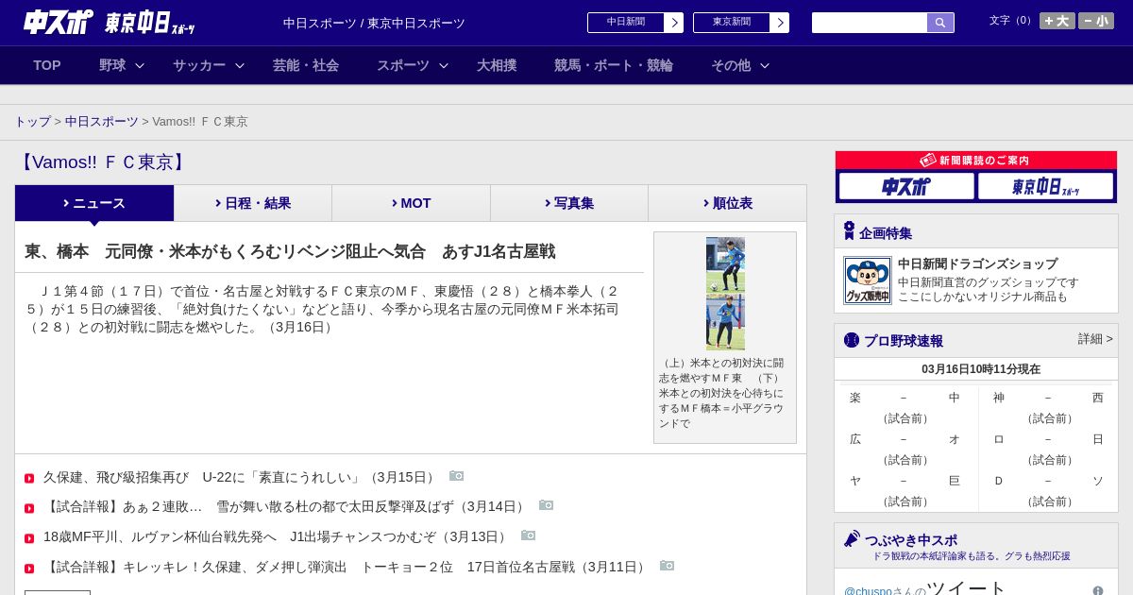Image resolution: width=1133 pixels, height=595 pixels.
Task: Expand the スポーツ dropdown chevron
Action: pos(444,65)
